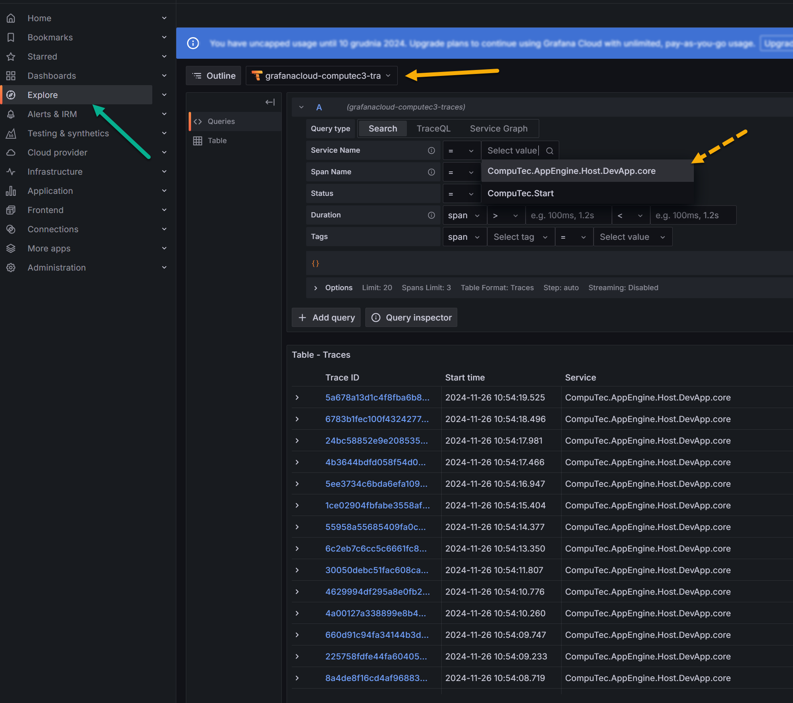Expand the query Options row
793x703 pixels.
coord(316,288)
